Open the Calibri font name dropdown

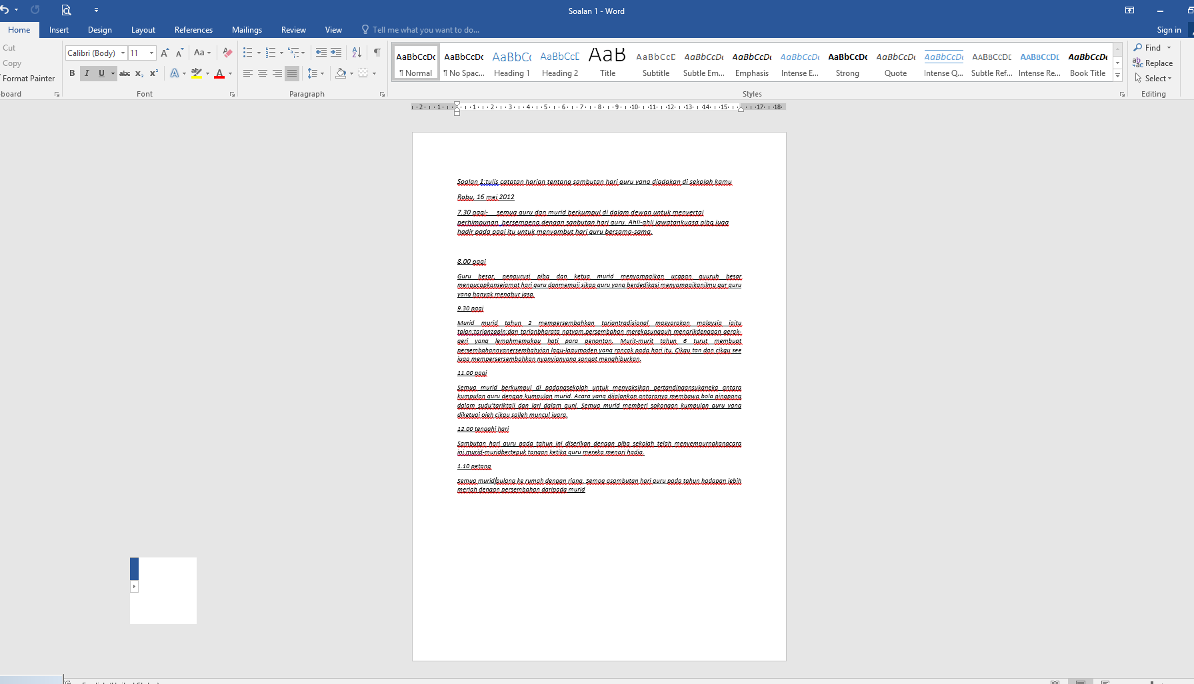coord(123,53)
